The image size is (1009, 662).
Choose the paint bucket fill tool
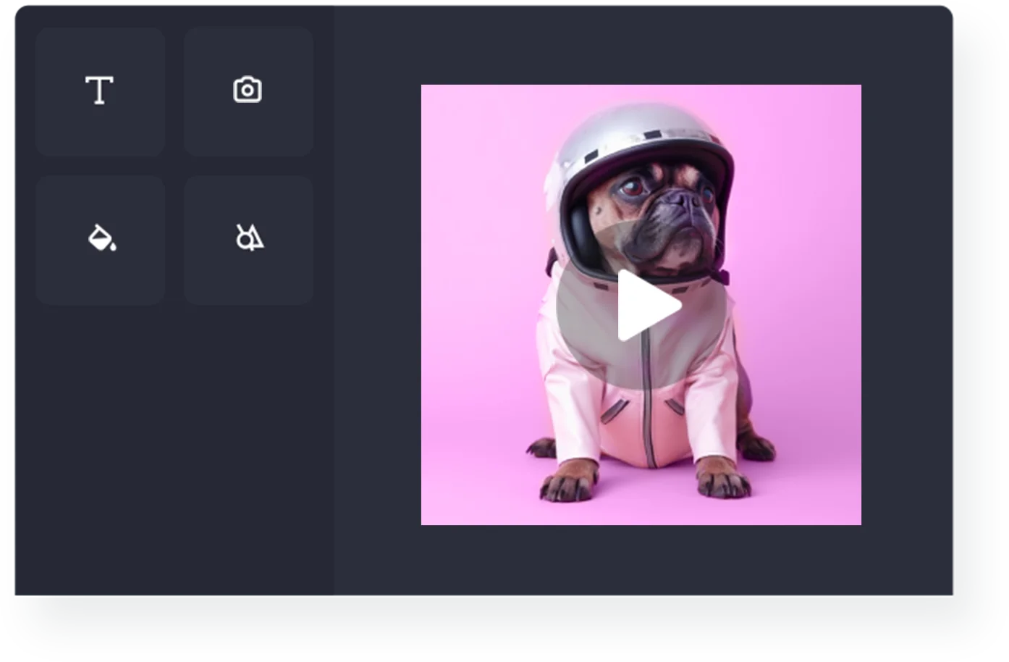pyautogui.click(x=100, y=239)
